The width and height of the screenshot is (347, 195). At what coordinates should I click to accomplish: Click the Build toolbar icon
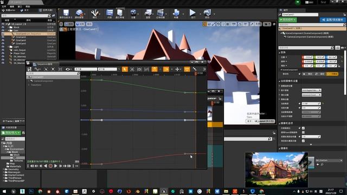pyautogui.click(x=176, y=13)
